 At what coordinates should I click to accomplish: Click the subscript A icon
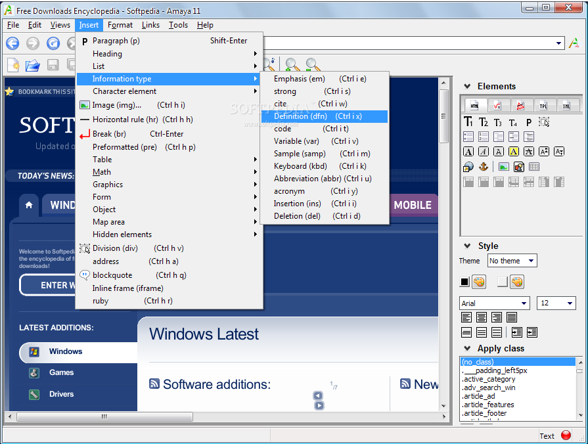click(x=559, y=152)
